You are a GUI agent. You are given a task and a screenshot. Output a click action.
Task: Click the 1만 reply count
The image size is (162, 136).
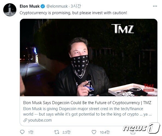click(31, 132)
